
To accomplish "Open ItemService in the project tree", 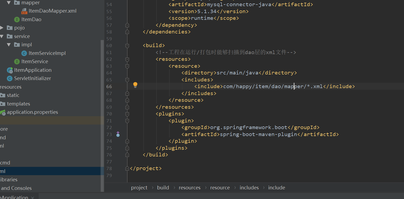I will [x=35, y=62].
